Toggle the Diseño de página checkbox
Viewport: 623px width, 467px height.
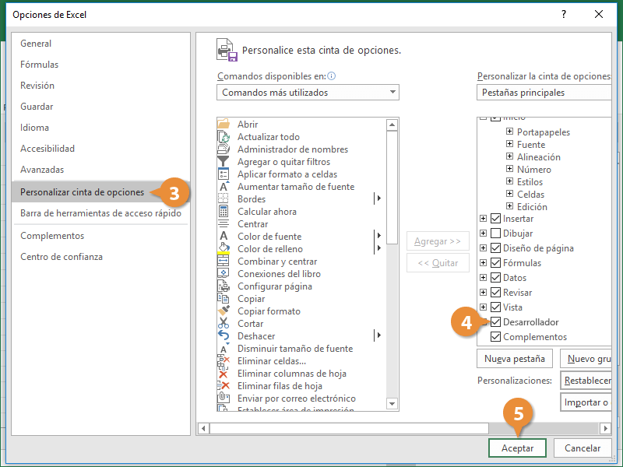(x=495, y=248)
